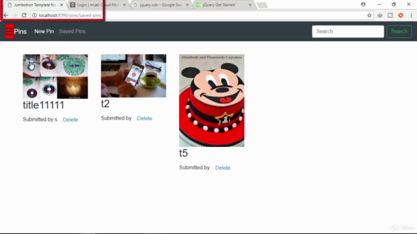Delete the title11111 pin
417x234 pixels.
pyautogui.click(x=70, y=120)
